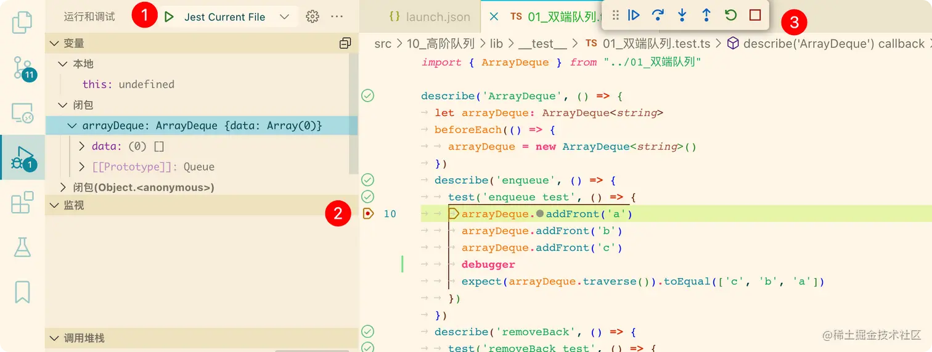Click Step Into in the debug toolbar
The height and width of the screenshot is (352, 932).
[x=682, y=15]
